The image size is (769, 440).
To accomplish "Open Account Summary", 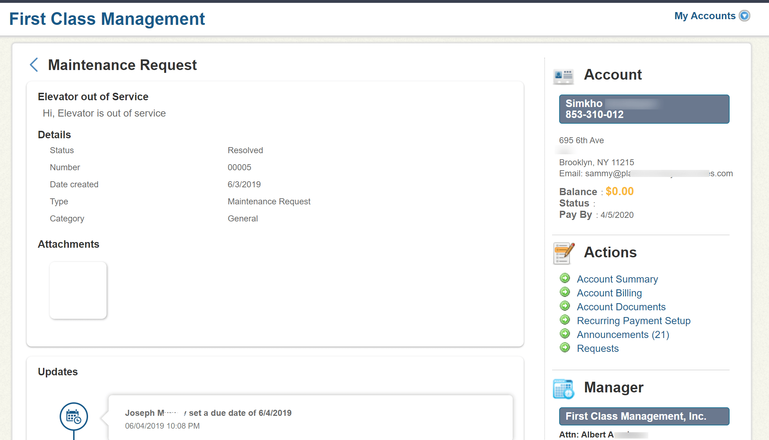I will click(x=617, y=279).
